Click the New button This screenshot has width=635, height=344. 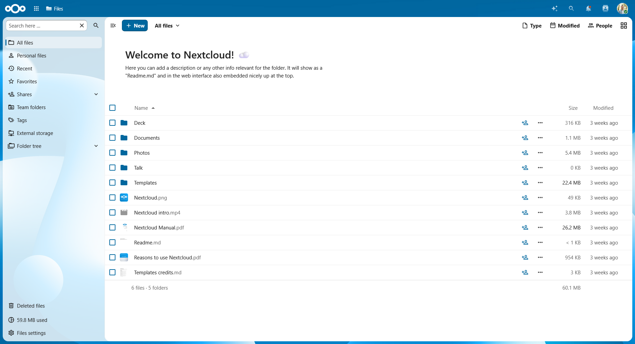(x=135, y=25)
